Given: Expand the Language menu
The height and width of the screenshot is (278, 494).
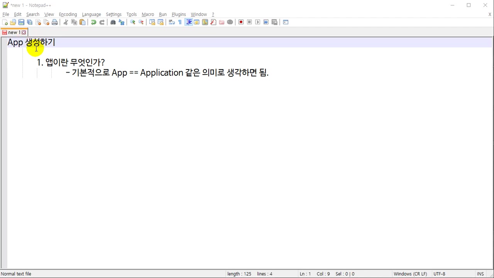Looking at the screenshot, I should [x=91, y=14].
